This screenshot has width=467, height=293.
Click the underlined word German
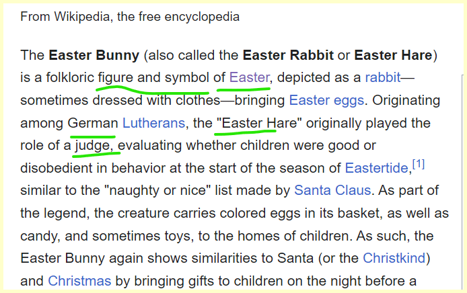coord(92,124)
